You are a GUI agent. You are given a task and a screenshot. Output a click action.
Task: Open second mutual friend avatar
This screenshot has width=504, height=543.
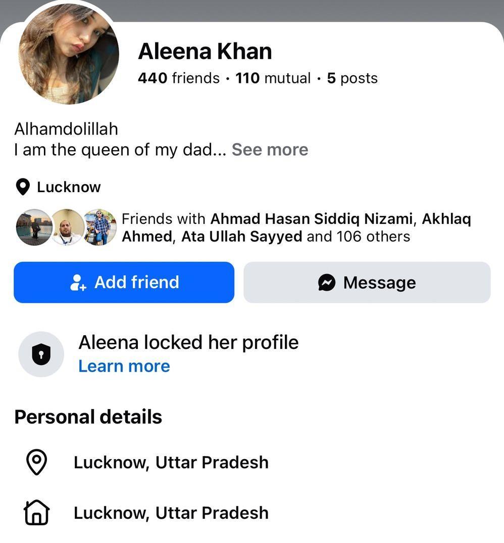click(67, 227)
